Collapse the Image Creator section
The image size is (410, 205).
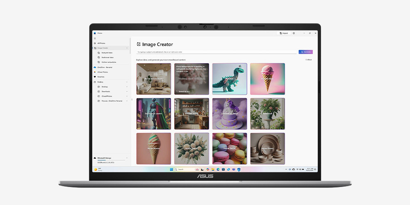127,48
